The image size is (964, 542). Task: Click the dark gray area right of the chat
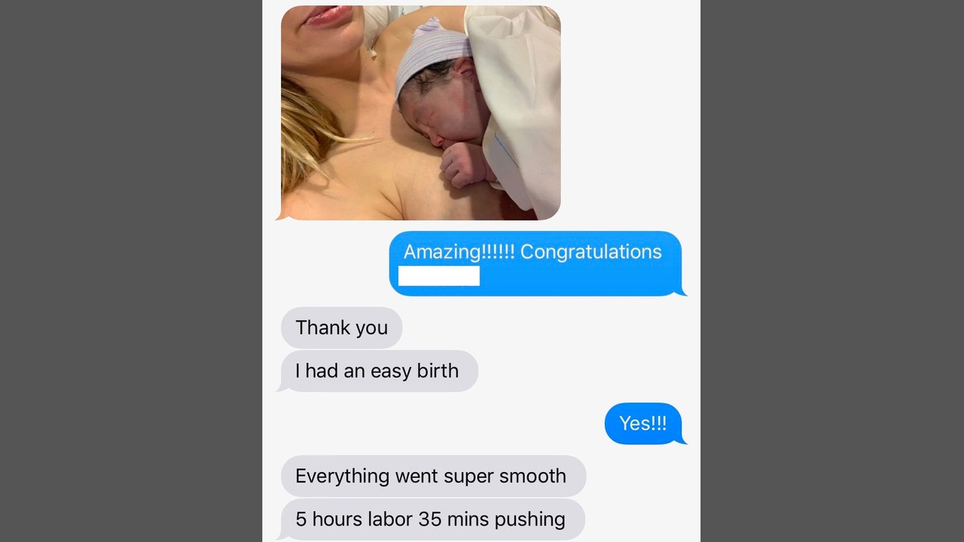click(832, 271)
